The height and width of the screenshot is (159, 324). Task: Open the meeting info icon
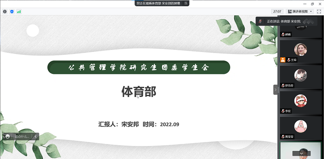(x=5, y=12)
